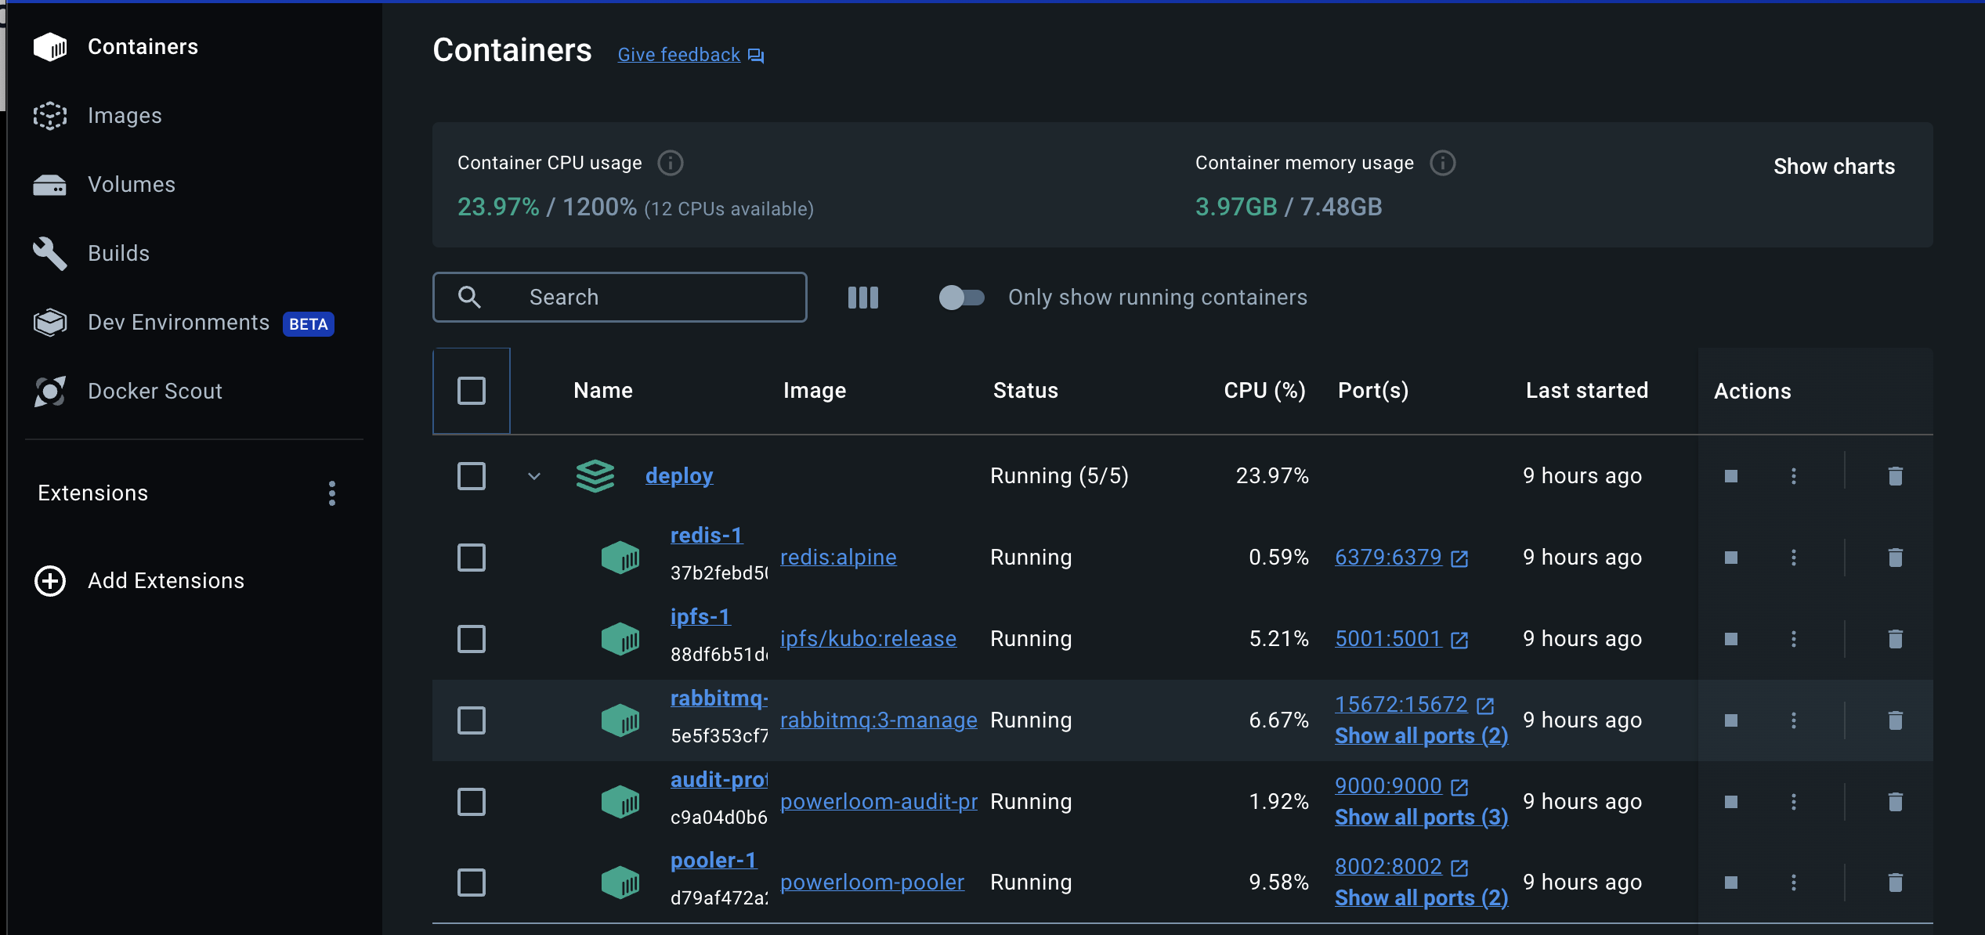Sort by the Name column header
Screen dimensions: 1985x935
603,391
